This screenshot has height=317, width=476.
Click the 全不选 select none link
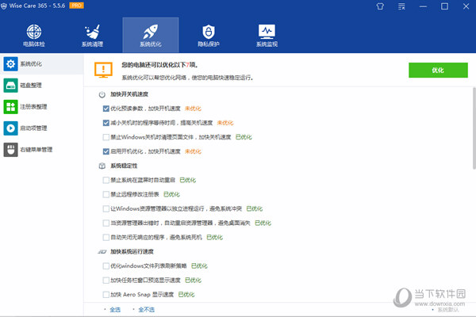click(146, 309)
